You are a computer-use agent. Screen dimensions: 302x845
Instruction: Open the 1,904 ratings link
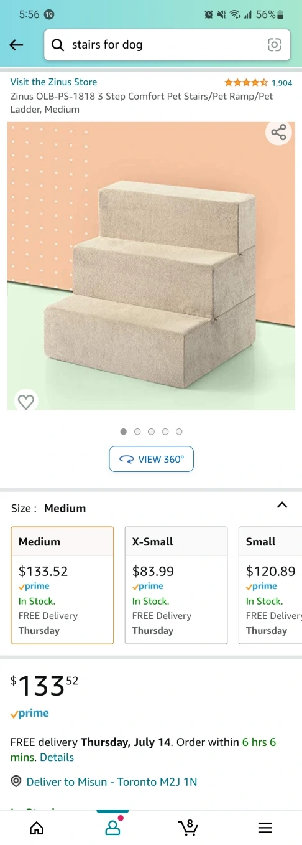coord(281,82)
